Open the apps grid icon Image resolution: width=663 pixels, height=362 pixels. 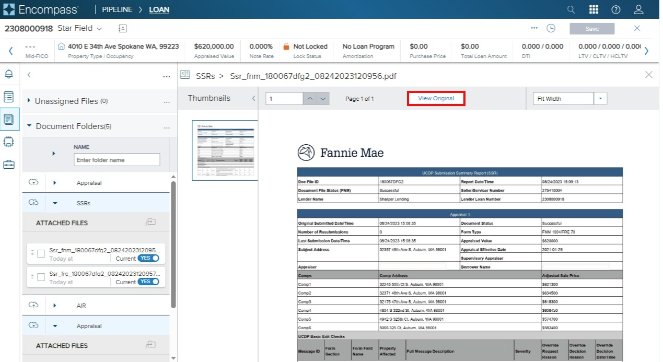click(594, 9)
